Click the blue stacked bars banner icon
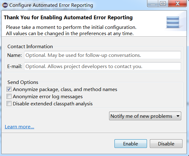 point(173,22)
